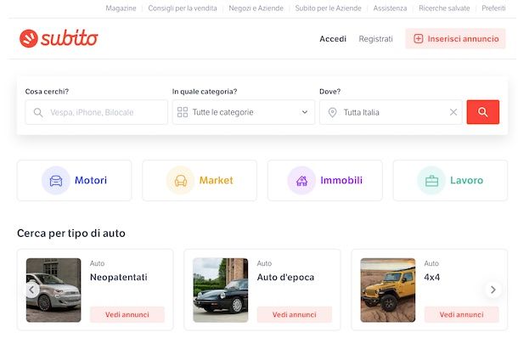Show previous car types with left arrow

[31, 290]
